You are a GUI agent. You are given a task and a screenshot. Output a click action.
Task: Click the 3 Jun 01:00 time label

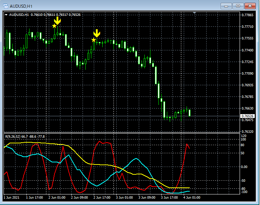click(x=124, y=198)
